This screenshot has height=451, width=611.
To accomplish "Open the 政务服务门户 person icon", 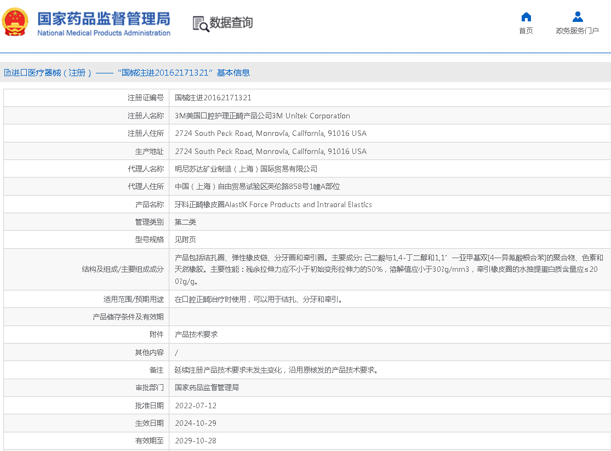I will tap(578, 17).
